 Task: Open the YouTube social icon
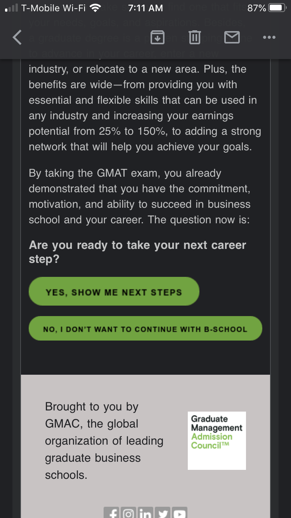point(179,513)
